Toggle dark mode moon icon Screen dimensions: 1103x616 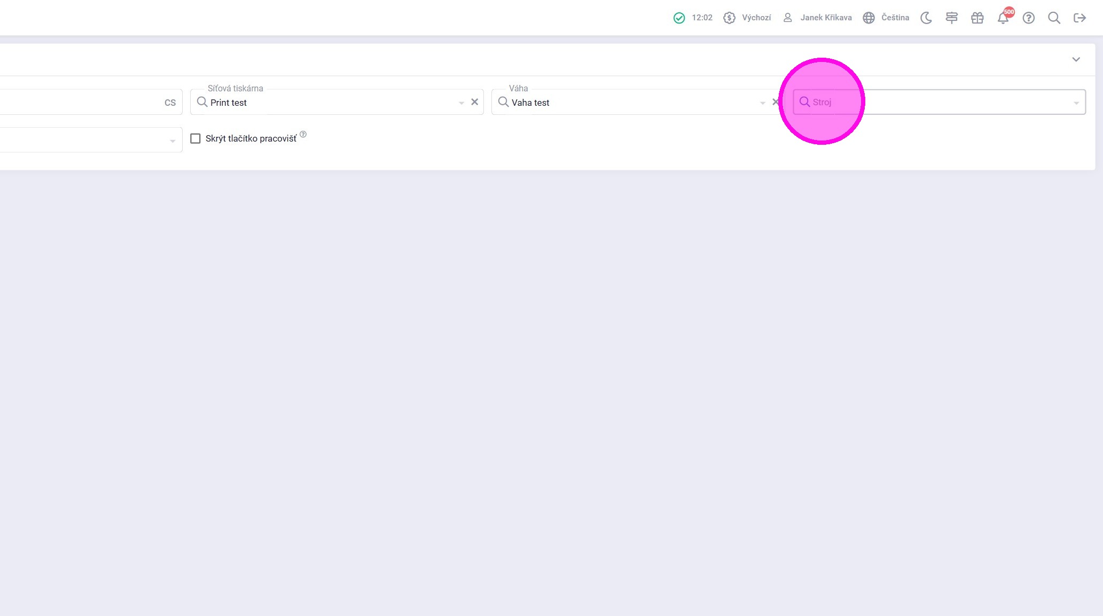tap(926, 18)
